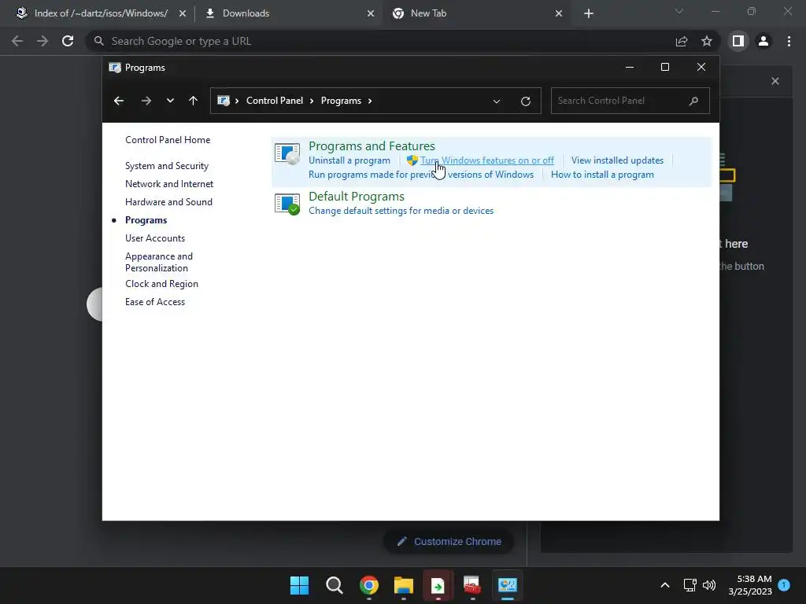Expand chevron after Programs breadcrumb
The width and height of the screenshot is (806, 604).
[370, 101]
